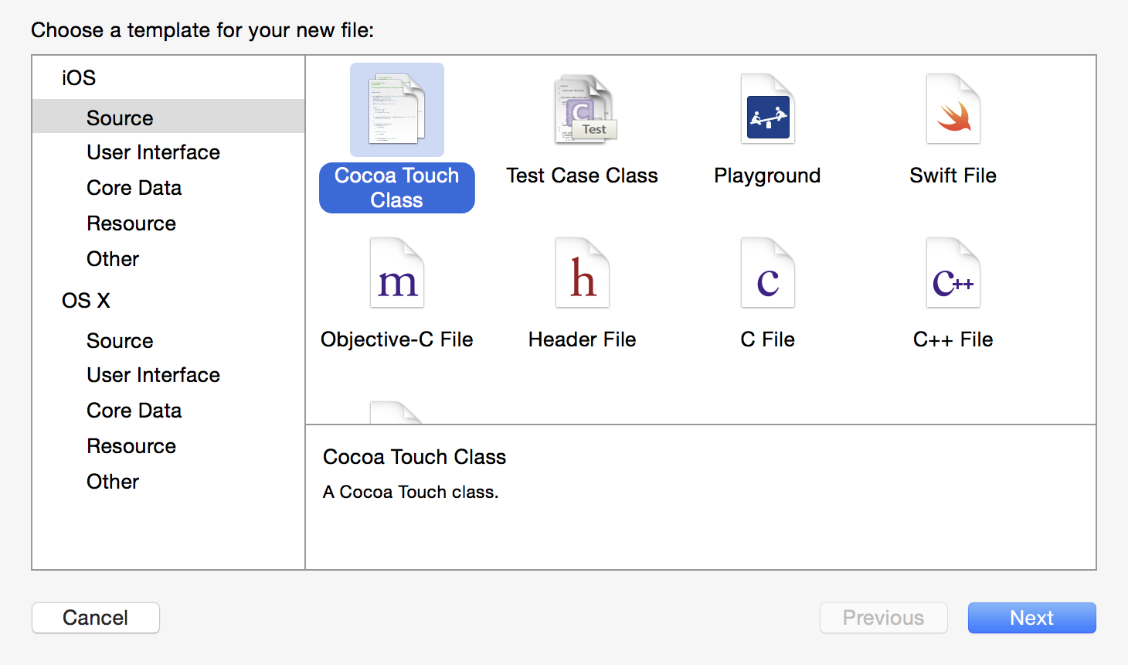This screenshot has height=665, width=1128.
Task: Select Other under OS X
Action: point(168,482)
